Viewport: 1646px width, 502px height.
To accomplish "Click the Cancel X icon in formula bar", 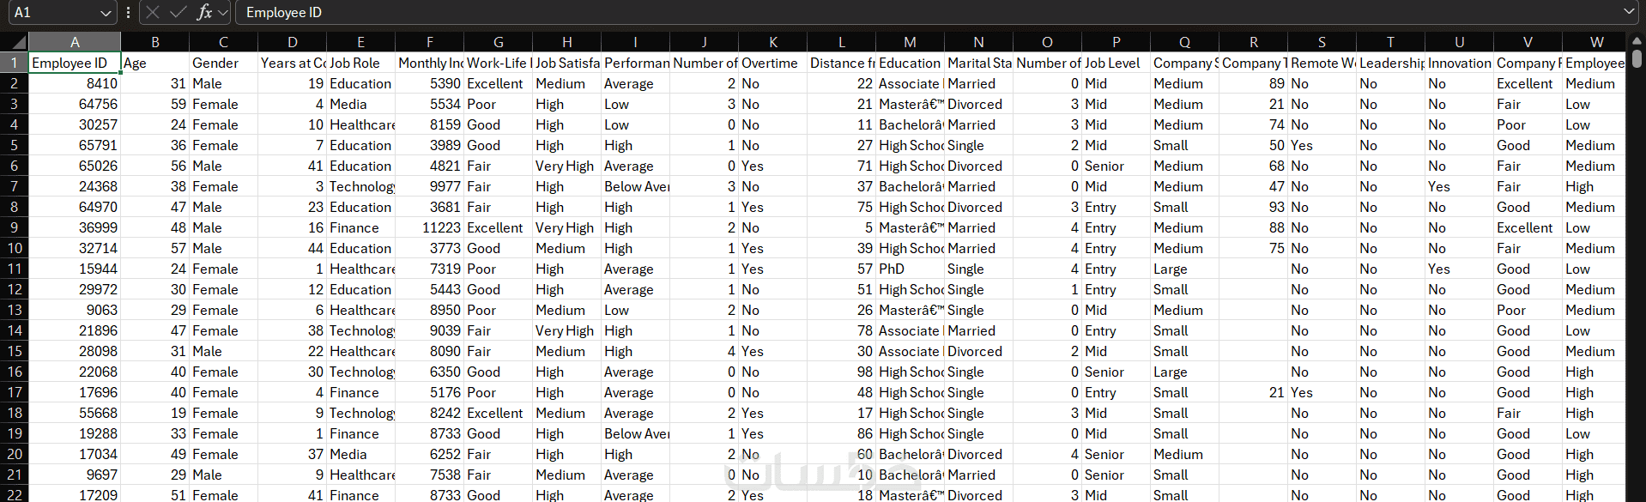I will coord(153,12).
